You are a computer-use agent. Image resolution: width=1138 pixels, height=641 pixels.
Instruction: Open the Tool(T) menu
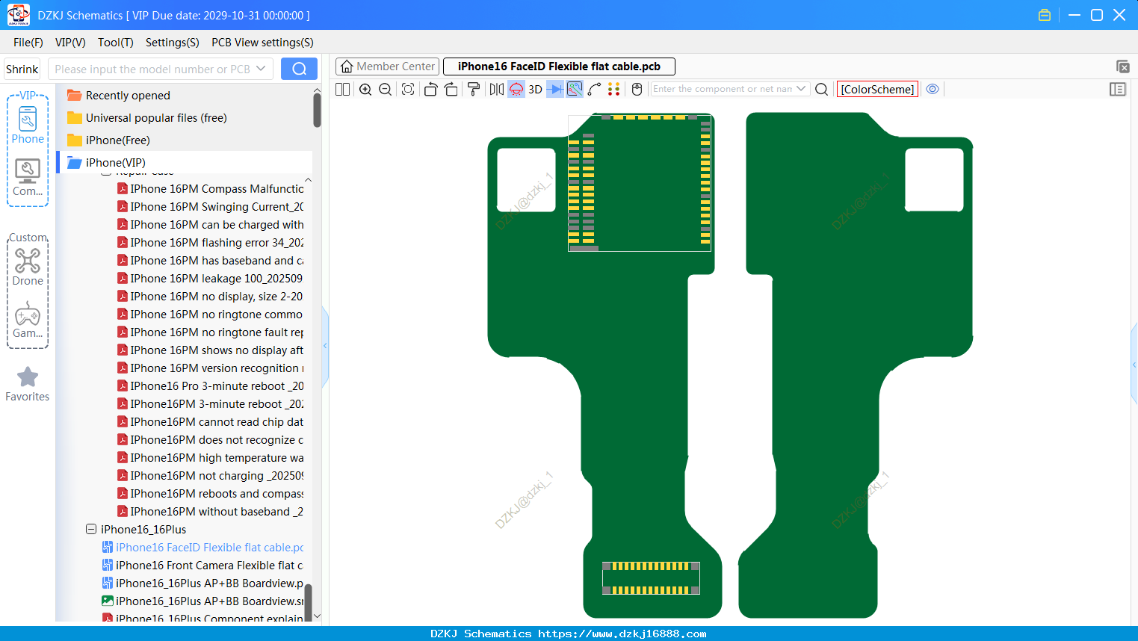[116, 43]
